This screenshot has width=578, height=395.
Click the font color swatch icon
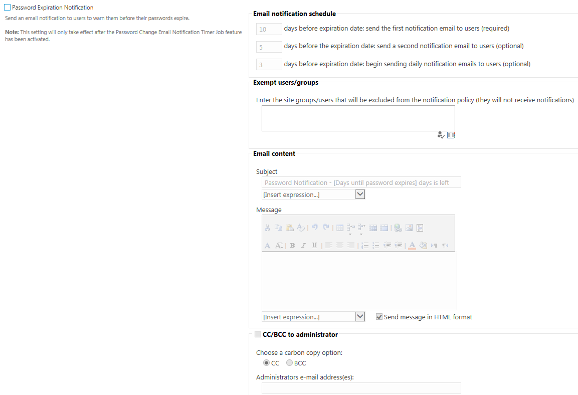click(412, 246)
